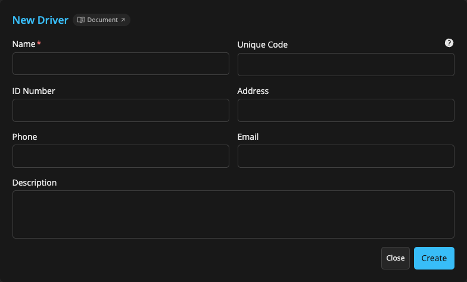Click the Email label text

tap(248, 137)
